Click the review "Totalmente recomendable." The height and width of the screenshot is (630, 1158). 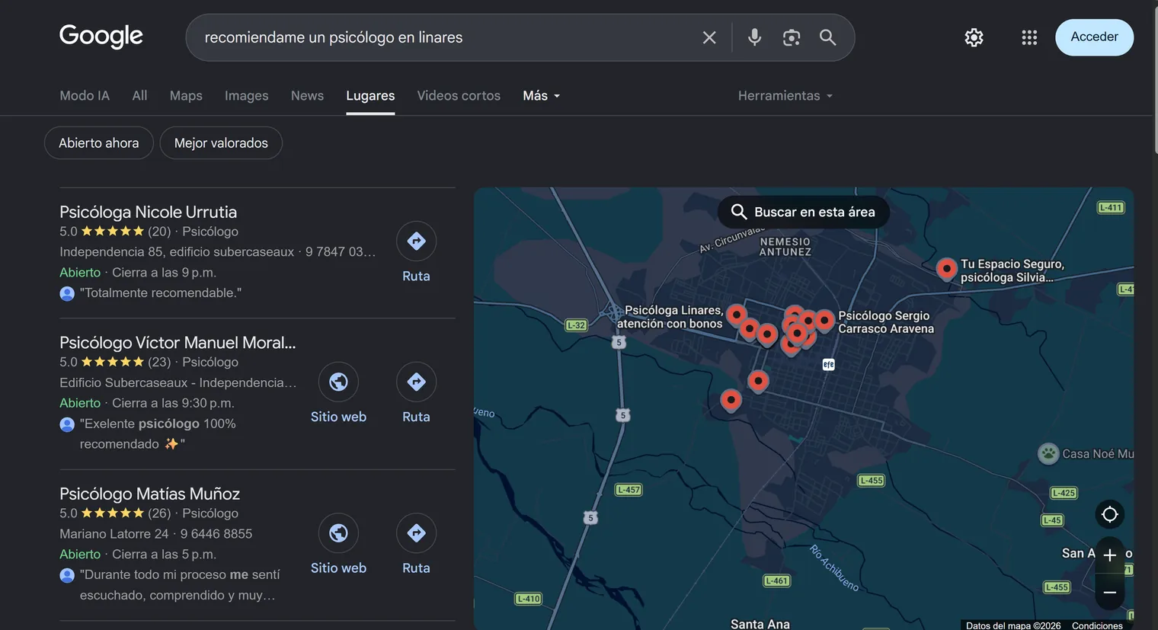click(x=160, y=293)
